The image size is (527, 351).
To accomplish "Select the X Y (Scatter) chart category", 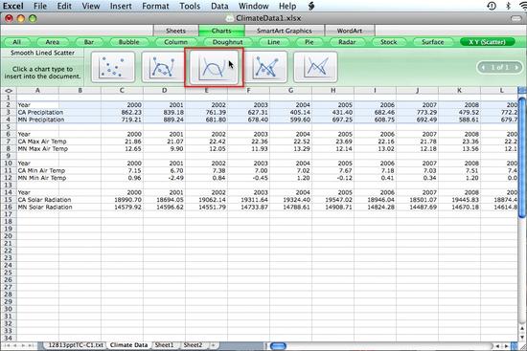I will coord(487,42).
